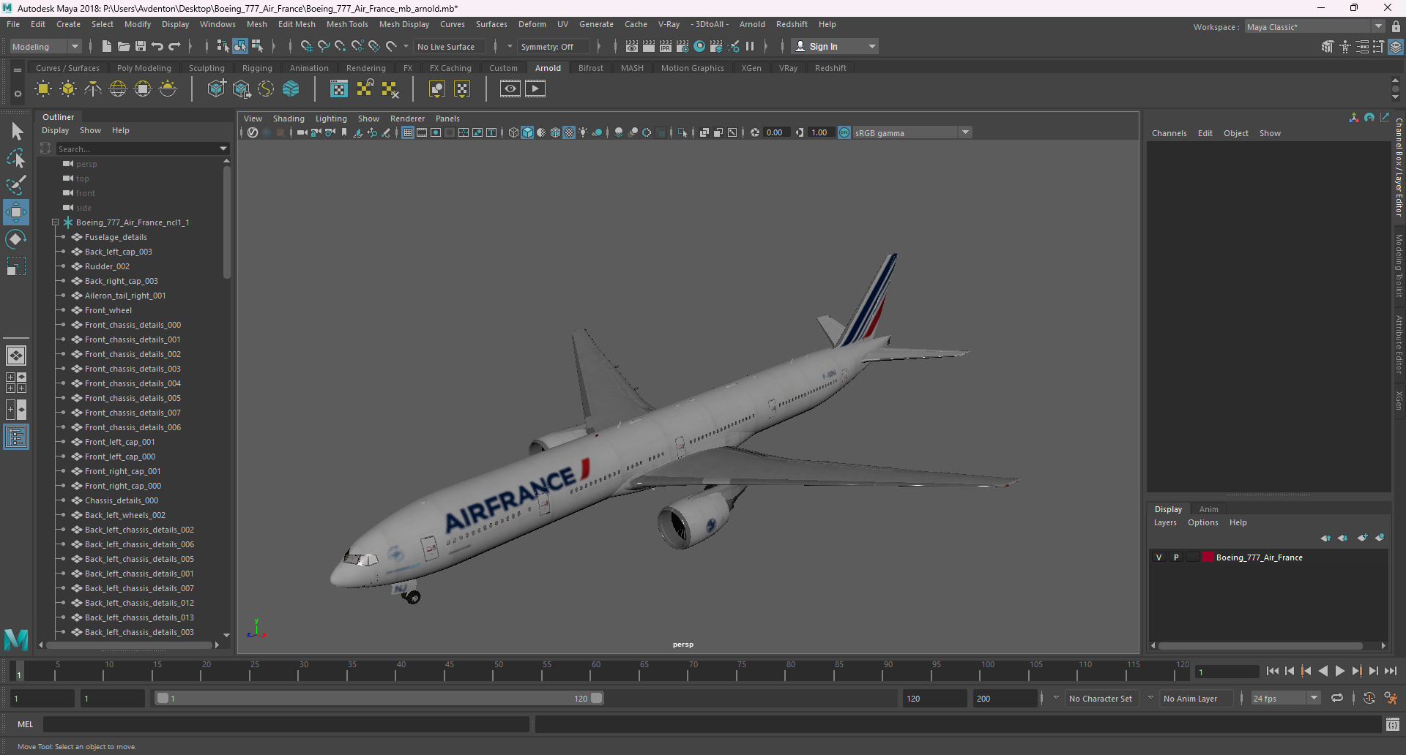Open animation preferences running man icon
The width and height of the screenshot is (1406, 755).
point(1391,698)
